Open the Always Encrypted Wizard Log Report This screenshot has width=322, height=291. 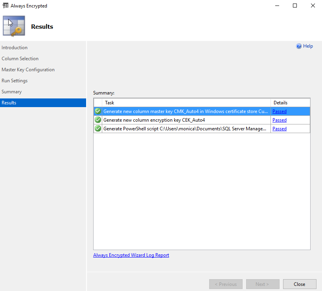coord(131,255)
